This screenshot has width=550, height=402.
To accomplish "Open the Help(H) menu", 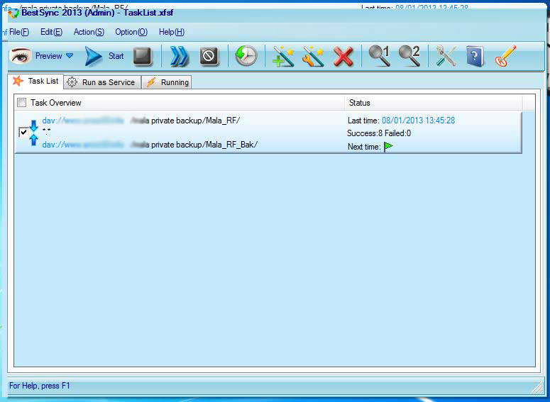I will click(x=172, y=32).
